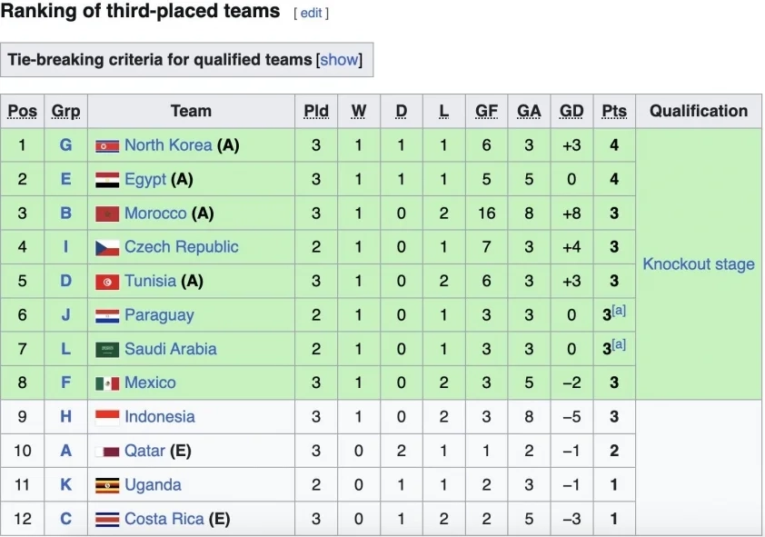Image resolution: width=765 pixels, height=537 pixels.
Task: Open the Costa Rica team link
Action: (164, 520)
